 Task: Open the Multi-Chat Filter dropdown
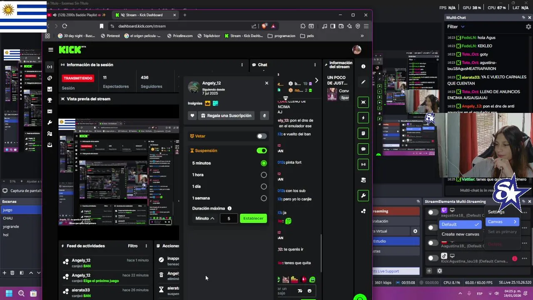pos(456,27)
